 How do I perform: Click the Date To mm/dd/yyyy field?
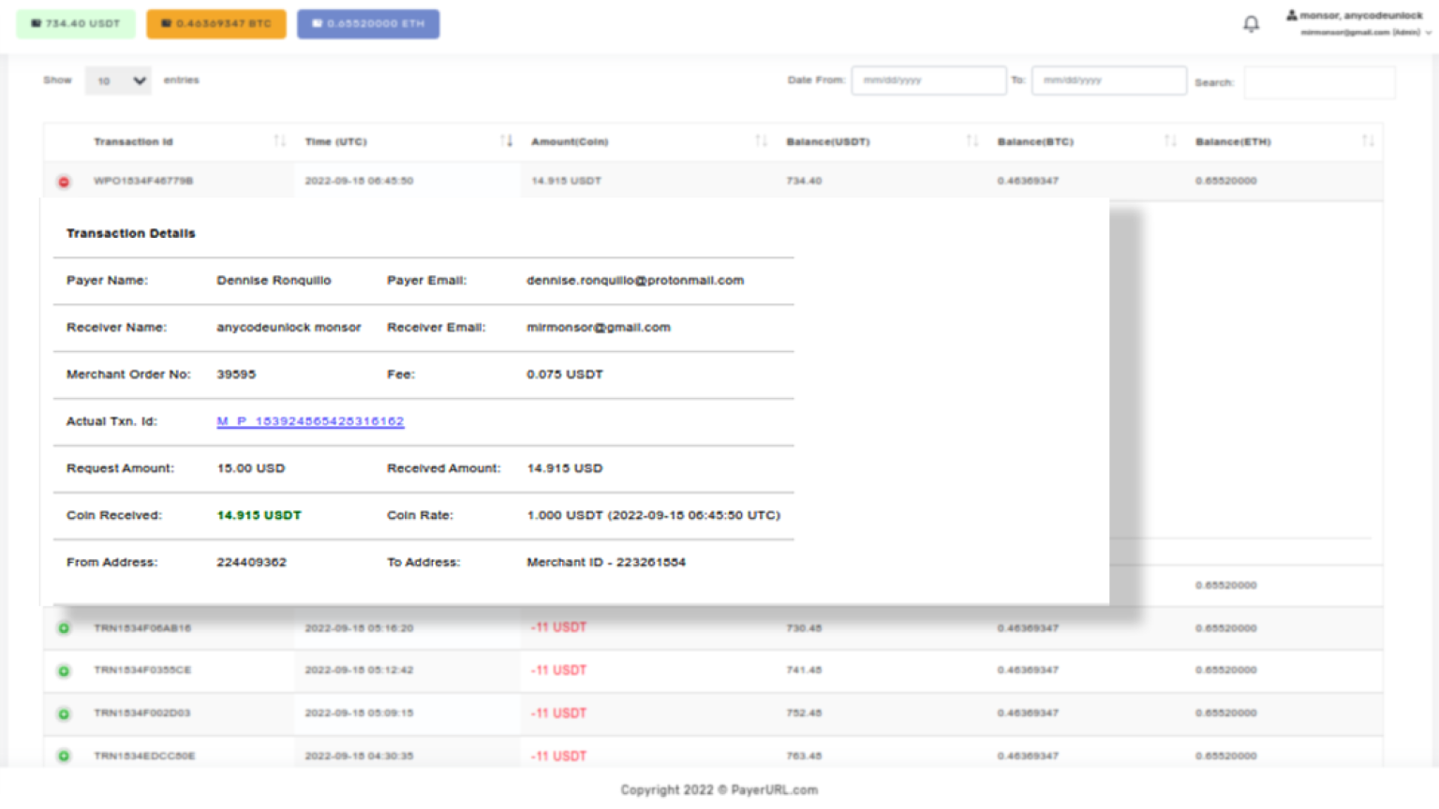point(1108,81)
